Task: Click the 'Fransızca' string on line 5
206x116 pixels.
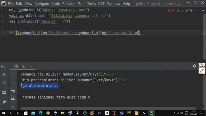Action: coord(118,33)
